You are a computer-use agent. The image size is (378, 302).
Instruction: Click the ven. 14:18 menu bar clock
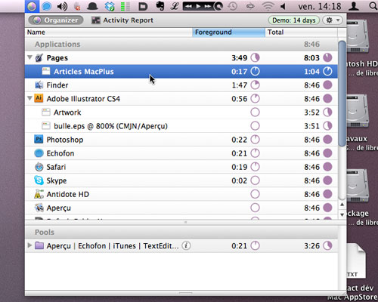coord(319,6)
